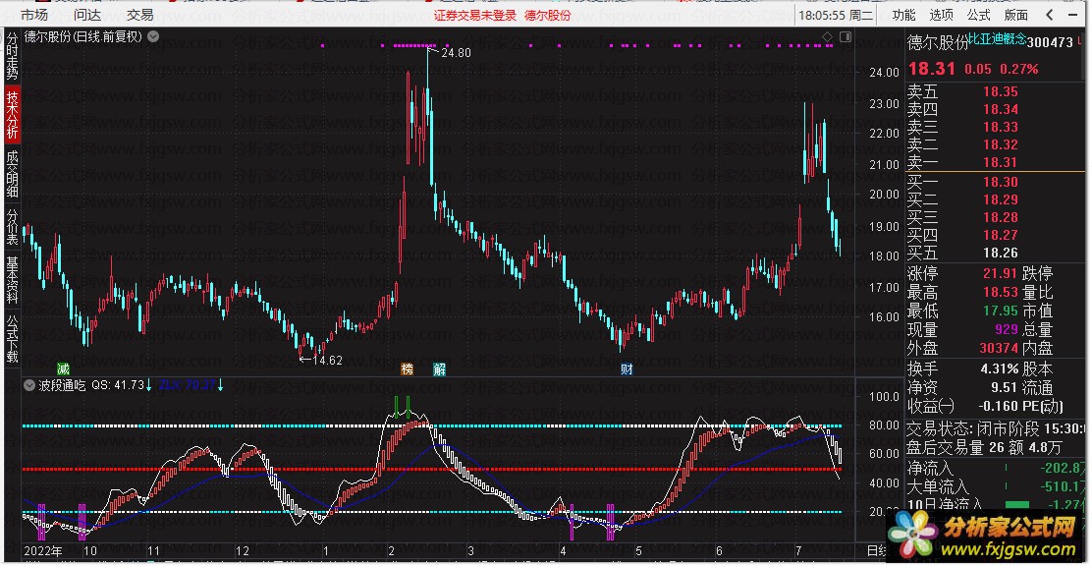Select the 技术分析 side tab
The image size is (1092, 566).
pos(12,115)
